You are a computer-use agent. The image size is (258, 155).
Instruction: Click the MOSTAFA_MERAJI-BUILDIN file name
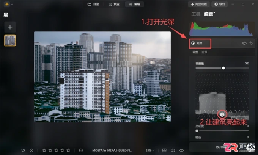tap(112, 150)
